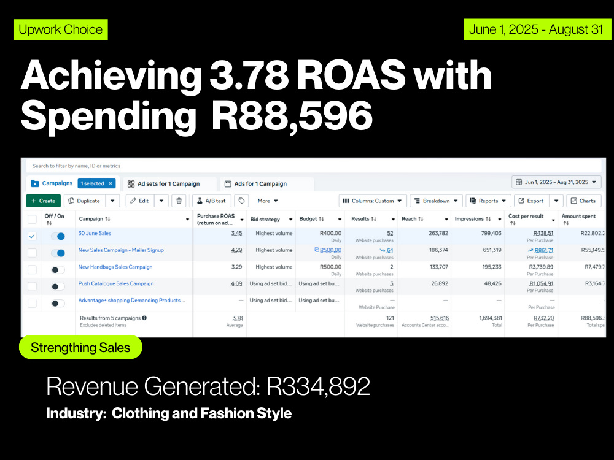Open the Export options dropdown arrow
The width and height of the screenshot is (614, 460).
click(556, 201)
